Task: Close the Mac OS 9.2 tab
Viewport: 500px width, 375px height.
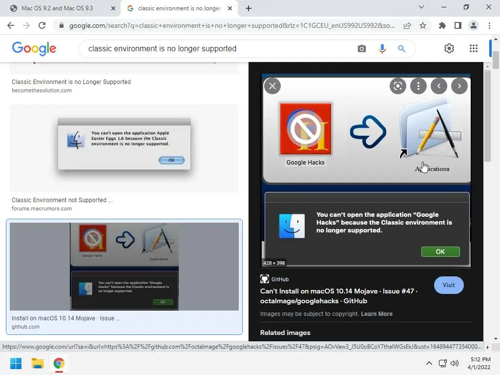Action: coord(113,8)
